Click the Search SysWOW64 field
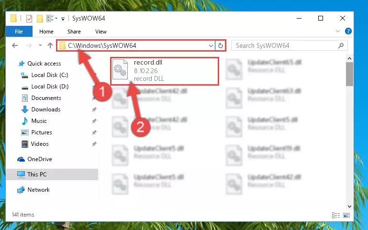The height and width of the screenshot is (230, 368). click(x=289, y=45)
